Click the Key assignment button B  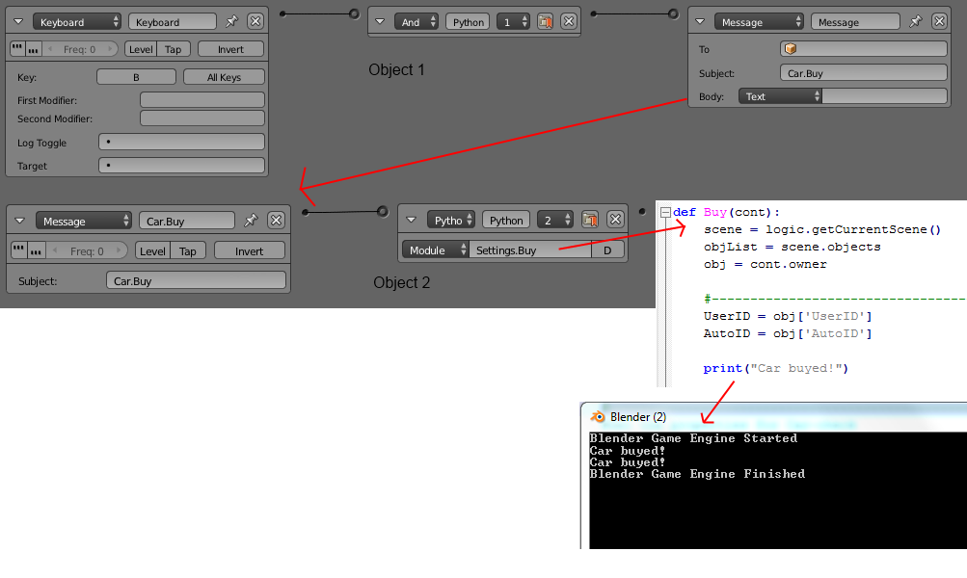pos(136,77)
